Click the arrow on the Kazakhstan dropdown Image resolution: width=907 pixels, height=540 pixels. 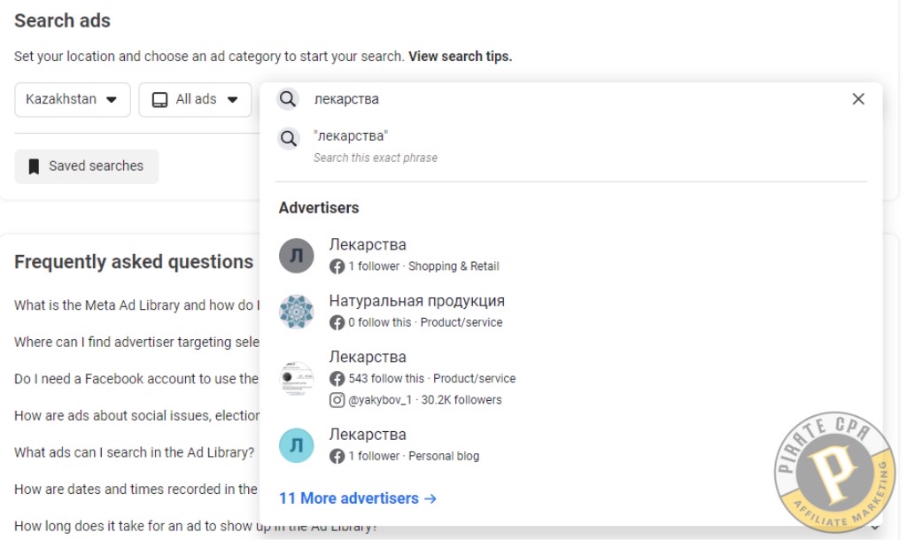click(x=112, y=99)
